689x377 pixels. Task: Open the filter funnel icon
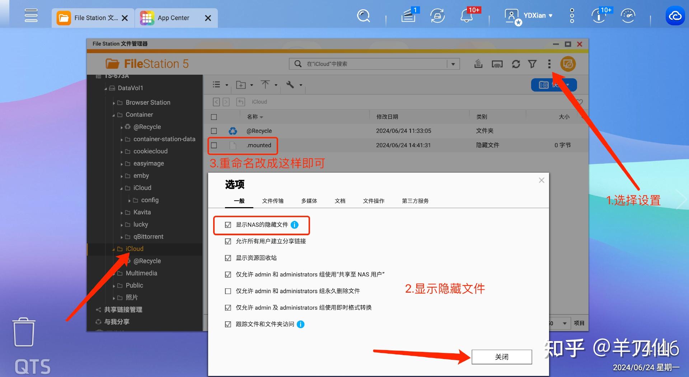click(532, 64)
